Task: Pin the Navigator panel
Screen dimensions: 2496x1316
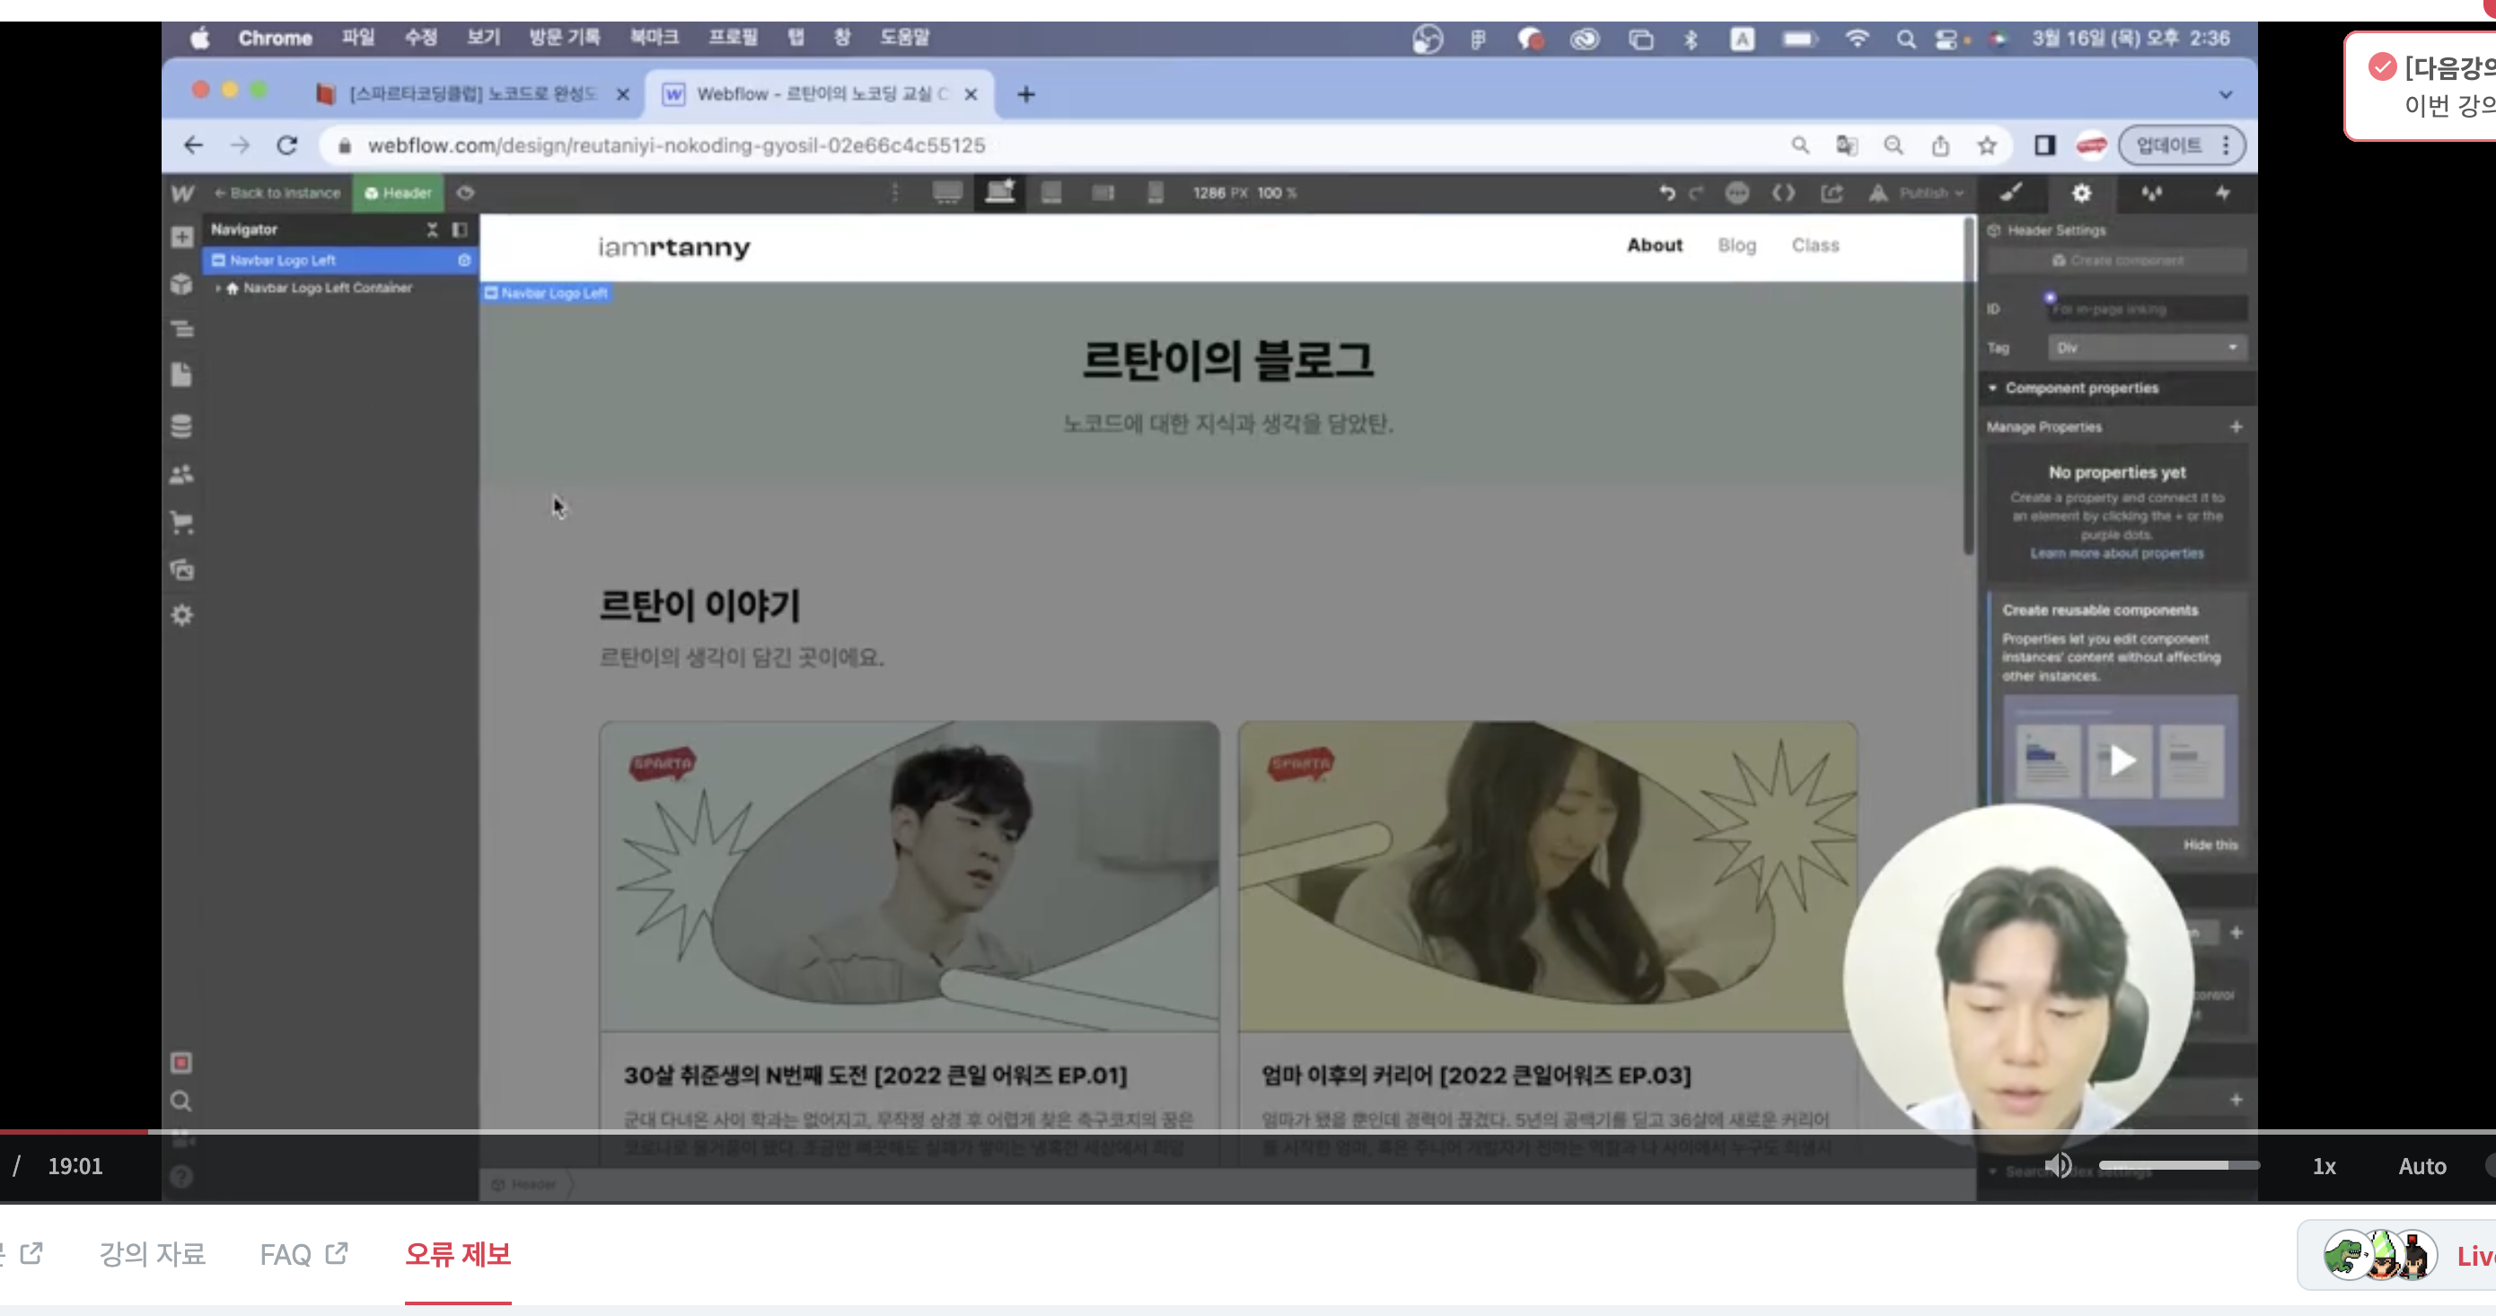Action: 460,230
